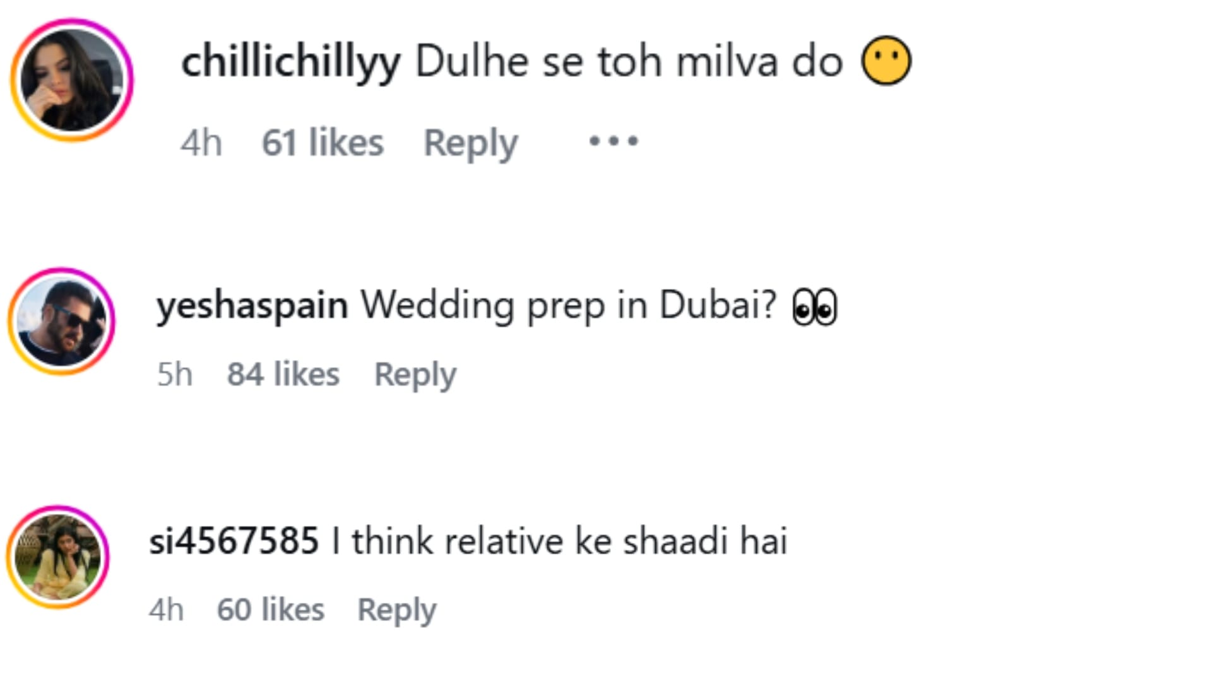Click the si4567585 username
The image size is (1212, 681).
[234, 541]
